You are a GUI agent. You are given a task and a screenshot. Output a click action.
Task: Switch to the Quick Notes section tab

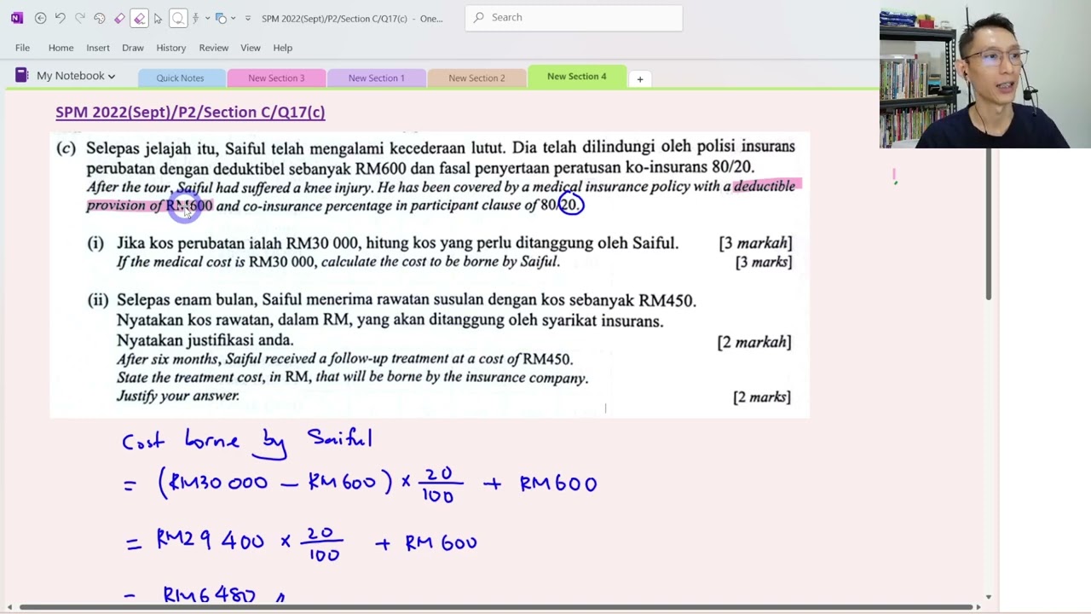(x=180, y=78)
